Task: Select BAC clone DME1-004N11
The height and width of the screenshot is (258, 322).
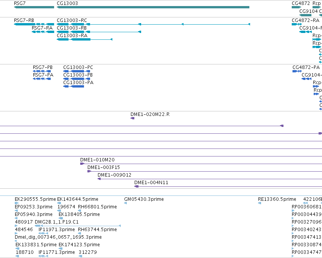Action: click(x=228, y=186)
